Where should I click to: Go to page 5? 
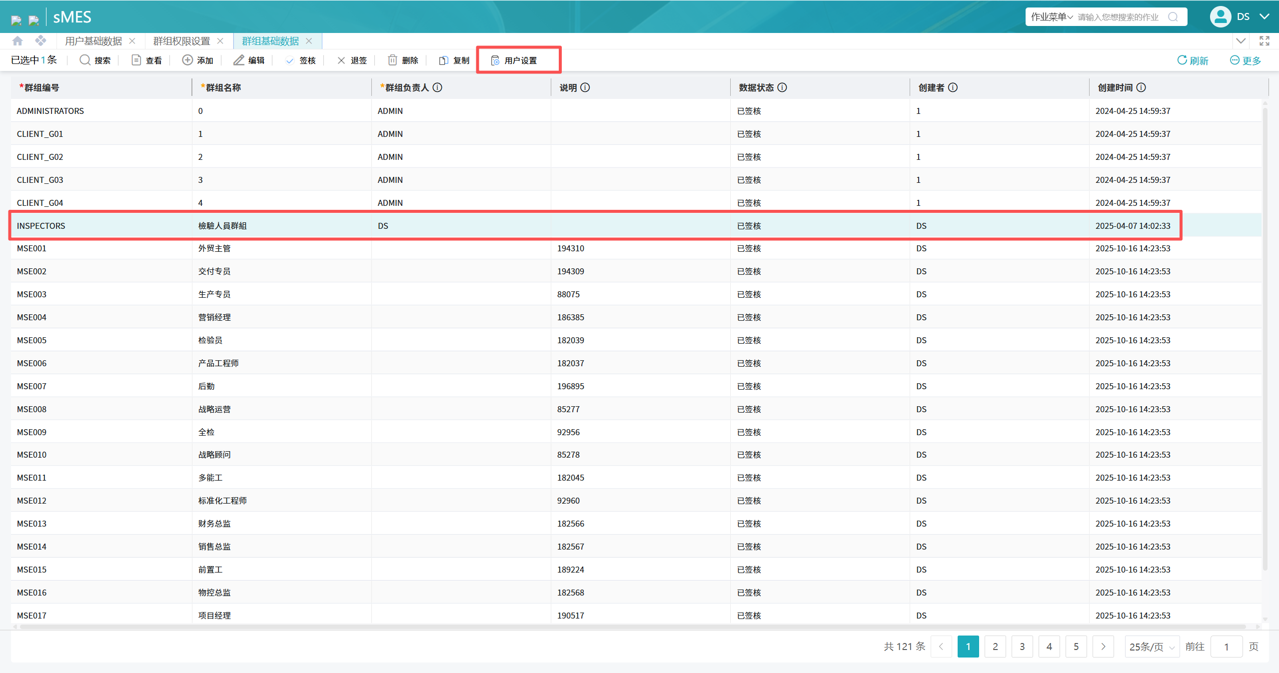1076,647
